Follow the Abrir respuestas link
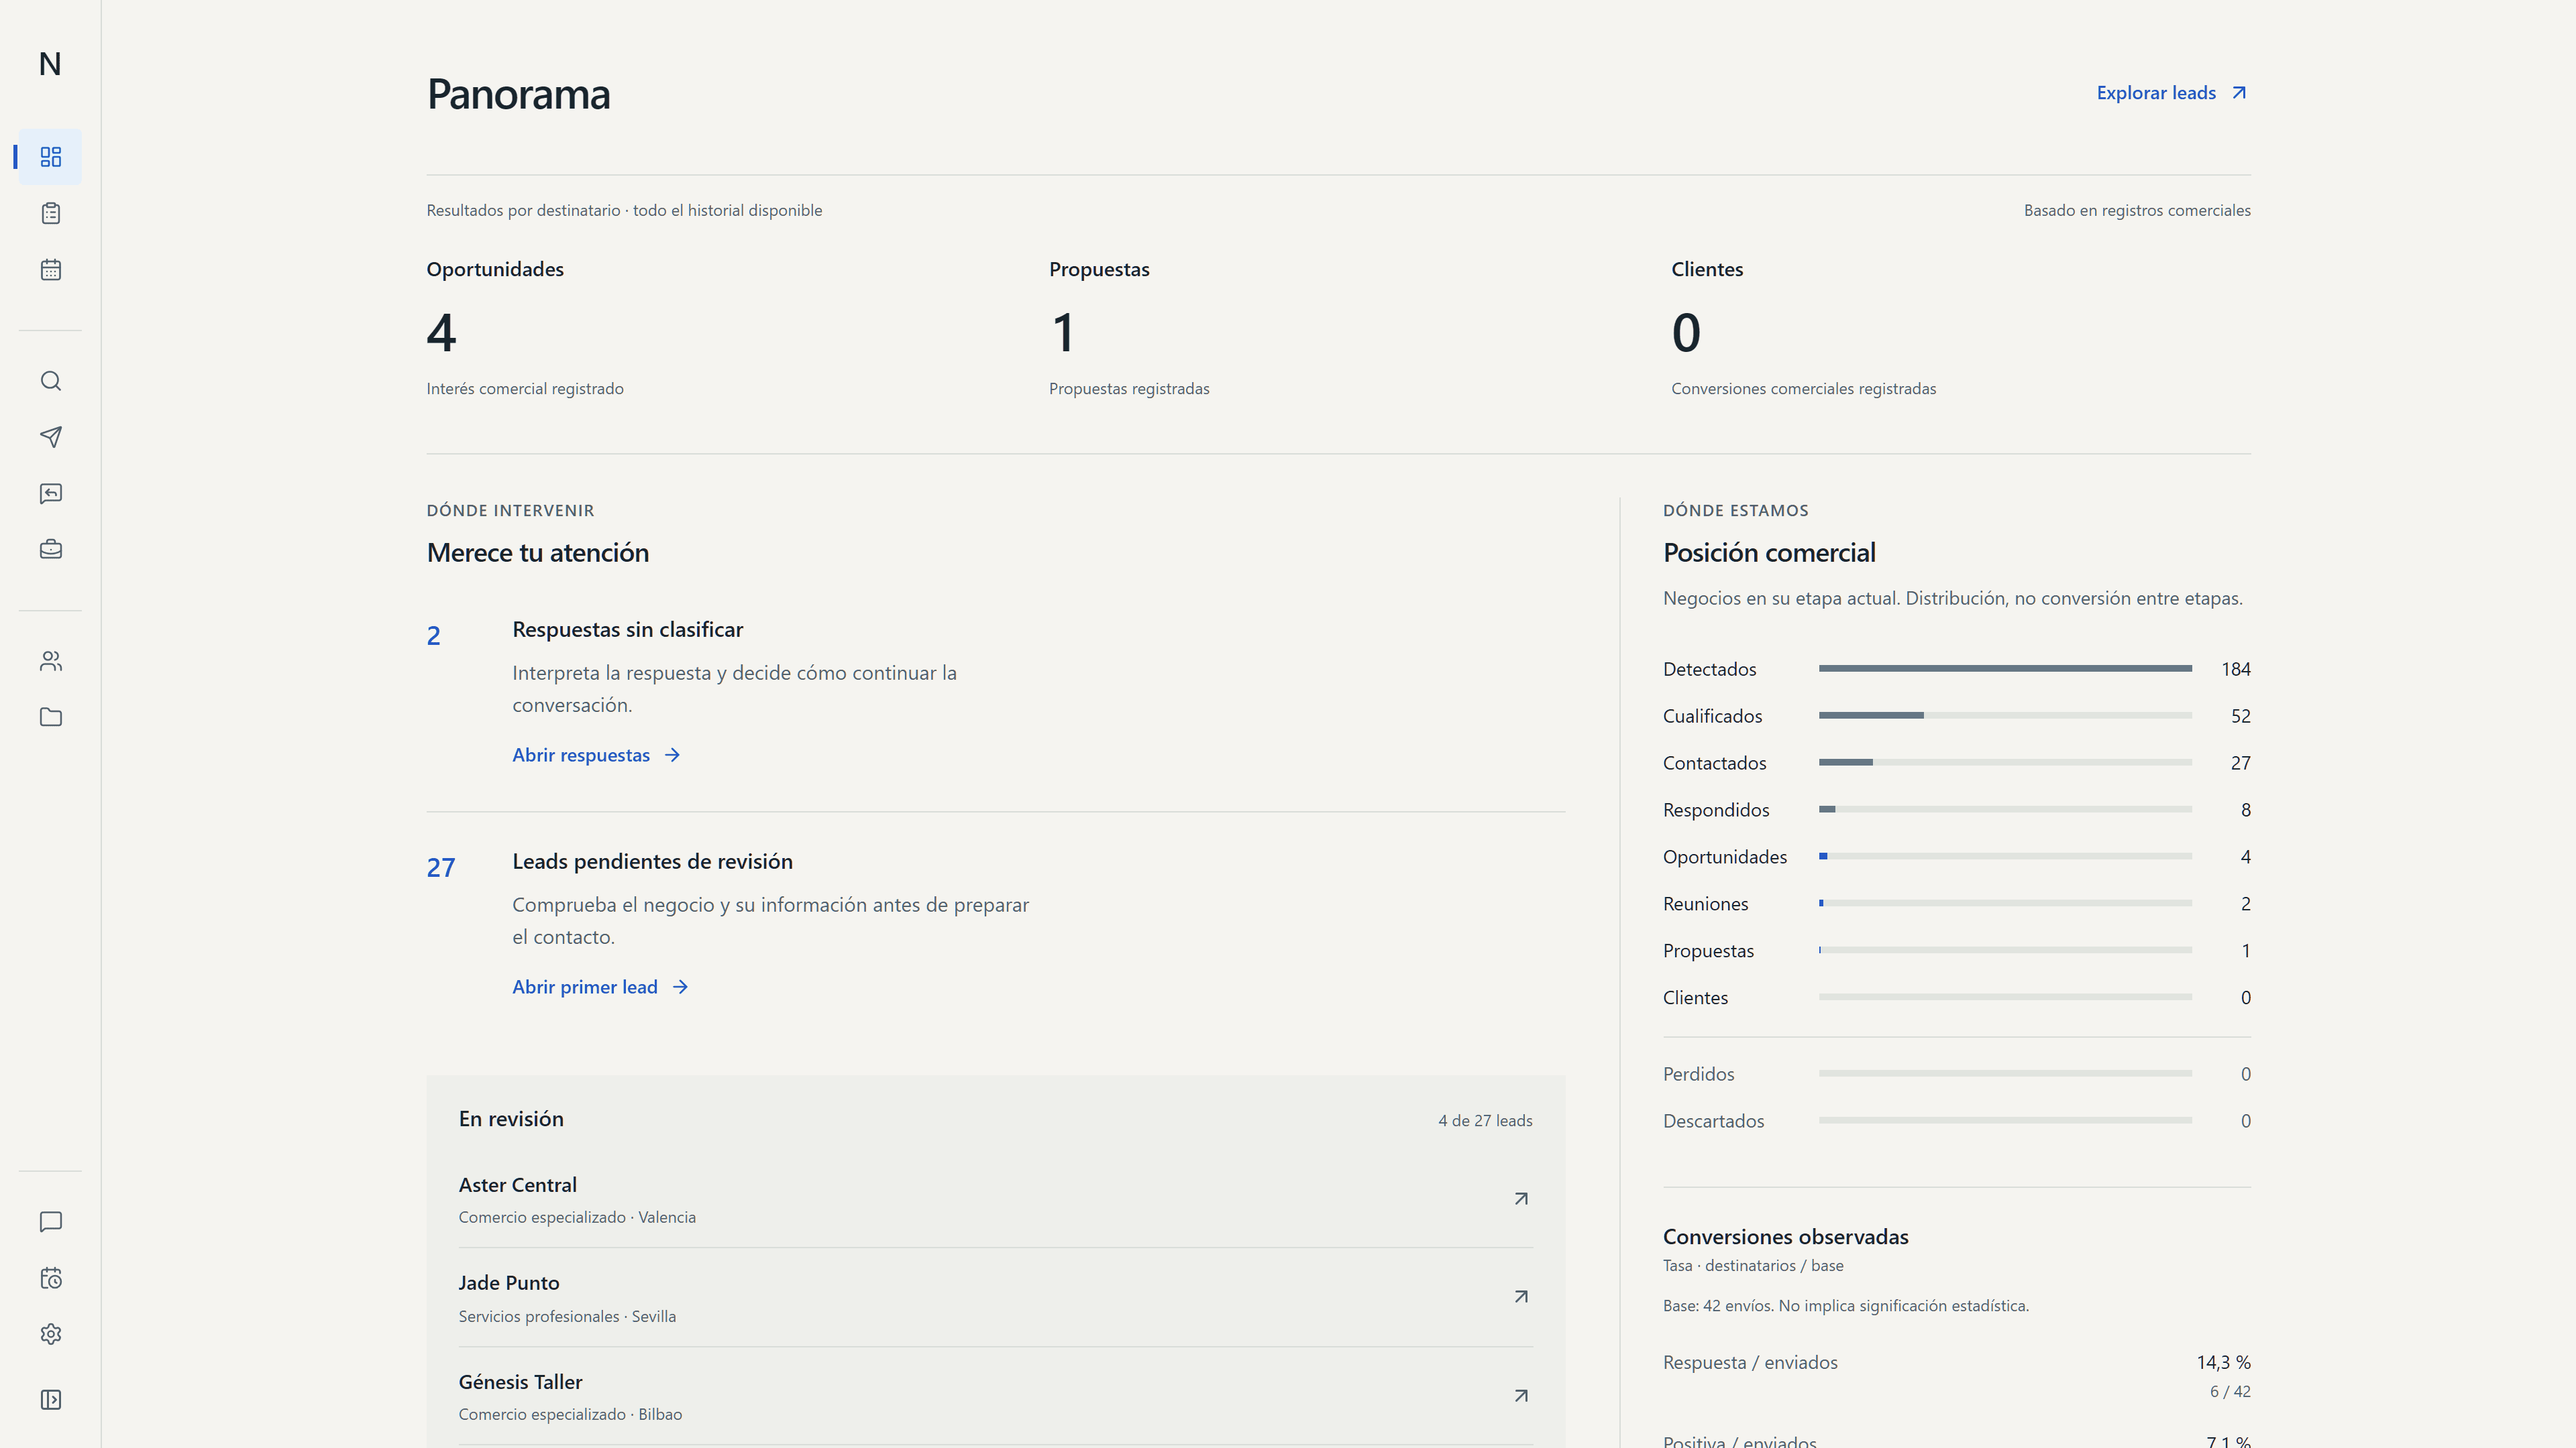2576x1448 pixels. pos(597,754)
